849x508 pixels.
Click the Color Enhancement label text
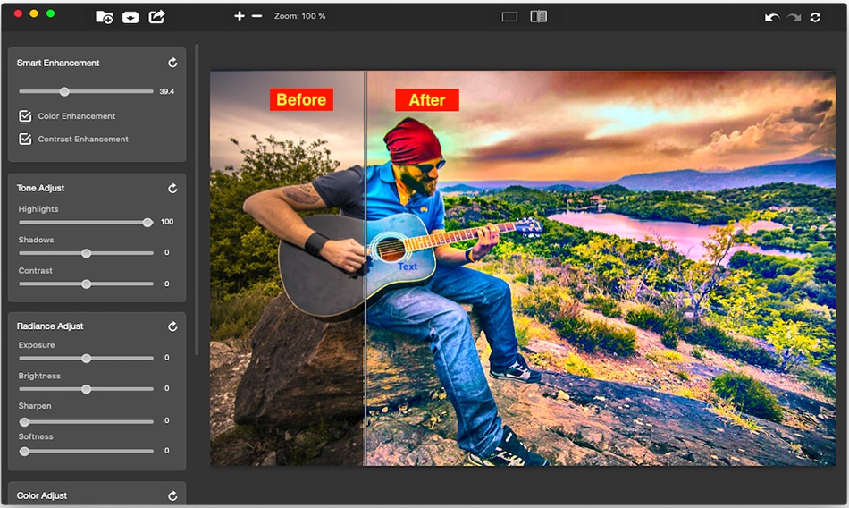coord(77,116)
